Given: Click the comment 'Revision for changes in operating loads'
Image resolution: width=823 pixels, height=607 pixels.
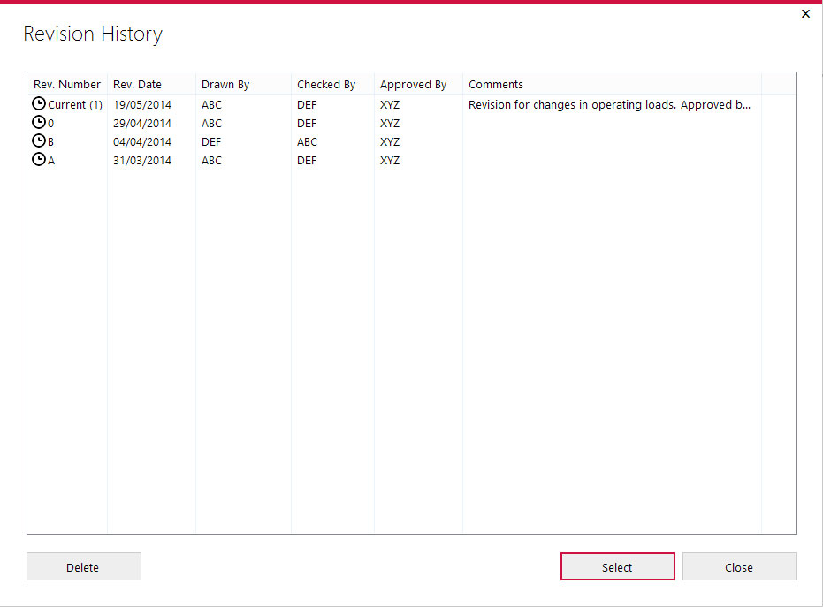Looking at the screenshot, I should point(609,105).
